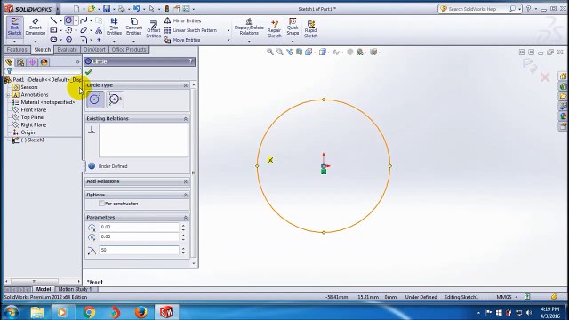Select the center-based Circle type

95,99
